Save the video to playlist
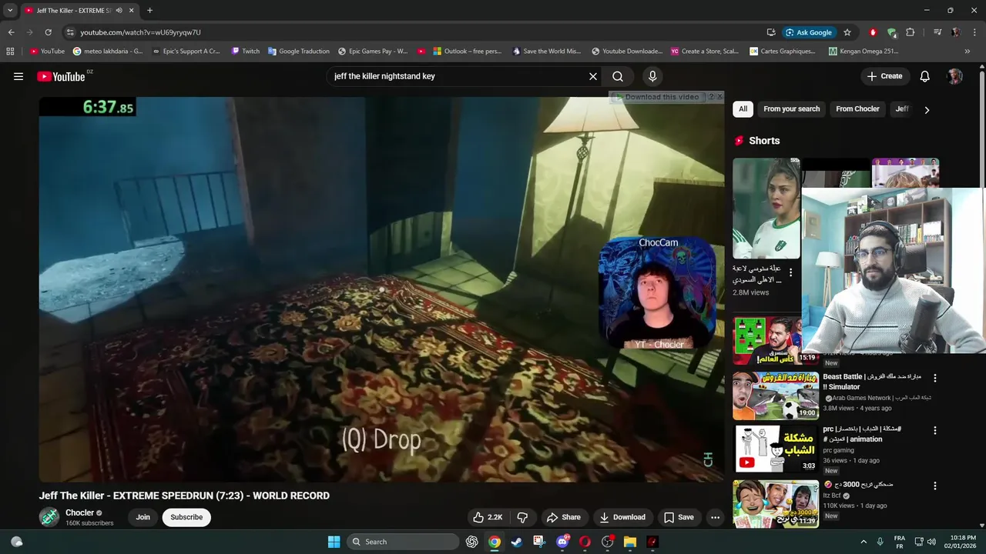Image resolution: width=986 pixels, height=554 pixels. click(679, 517)
